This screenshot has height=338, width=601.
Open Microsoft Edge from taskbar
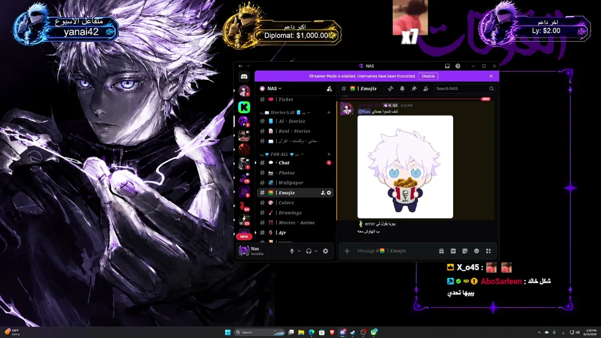click(x=311, y=332)
